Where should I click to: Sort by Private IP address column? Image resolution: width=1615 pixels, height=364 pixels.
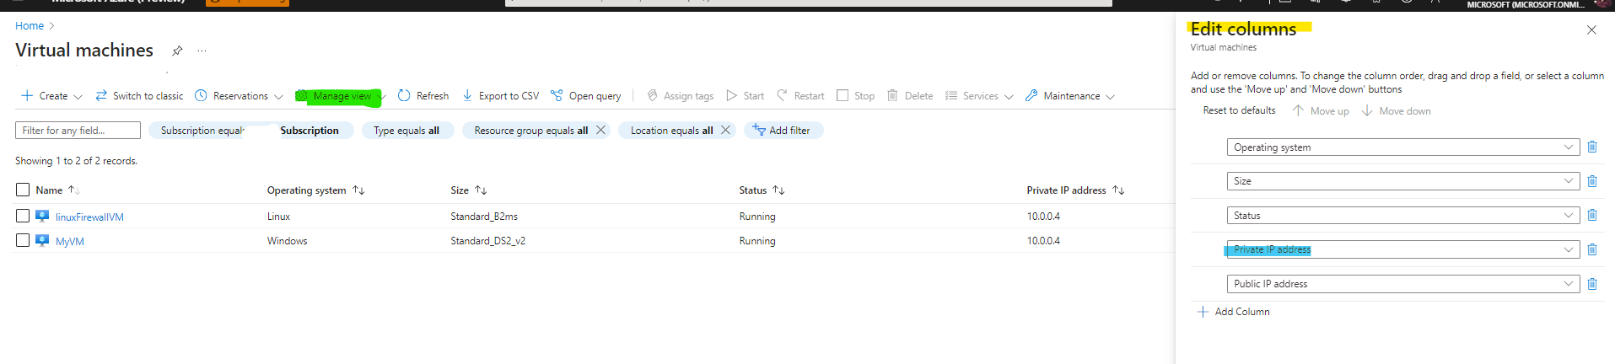pyautogui.click(x=1075, y=190)
